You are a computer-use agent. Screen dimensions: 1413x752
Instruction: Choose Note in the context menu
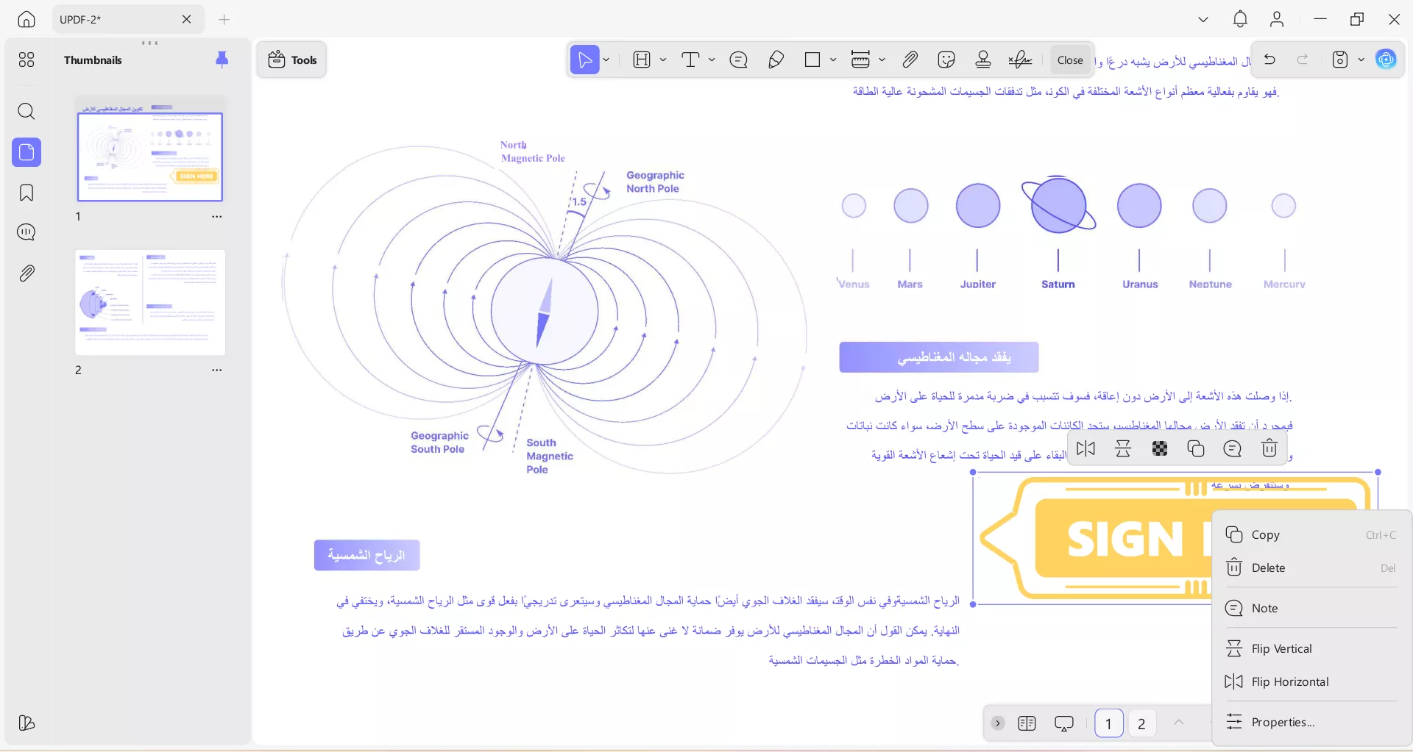pyautogui.click(x=1311, y=609)
